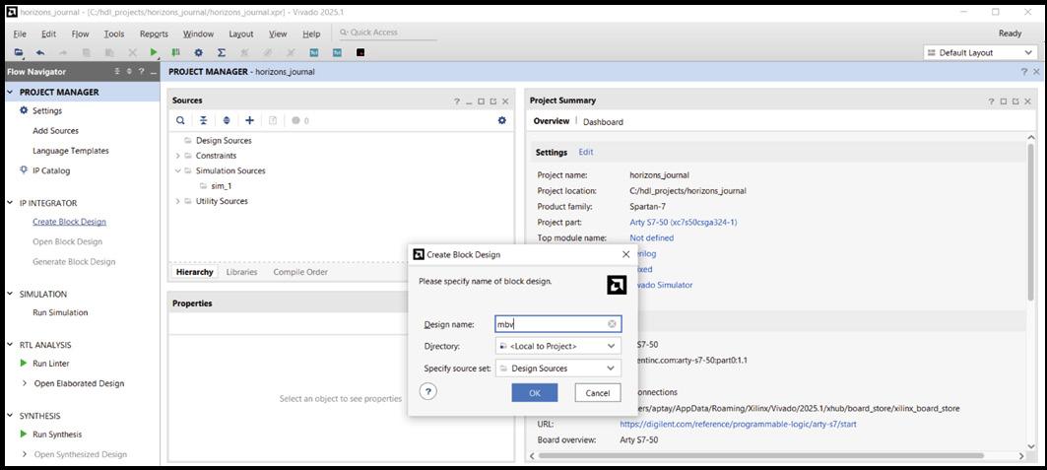Click Run Linter in Flow Navigator
This screenshot has width=1047, height=470.
[x=51, y=364]
